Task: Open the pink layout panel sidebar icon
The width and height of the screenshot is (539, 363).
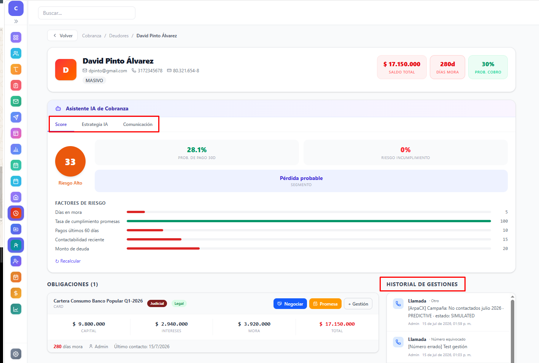Action: [x=16, y=133]
